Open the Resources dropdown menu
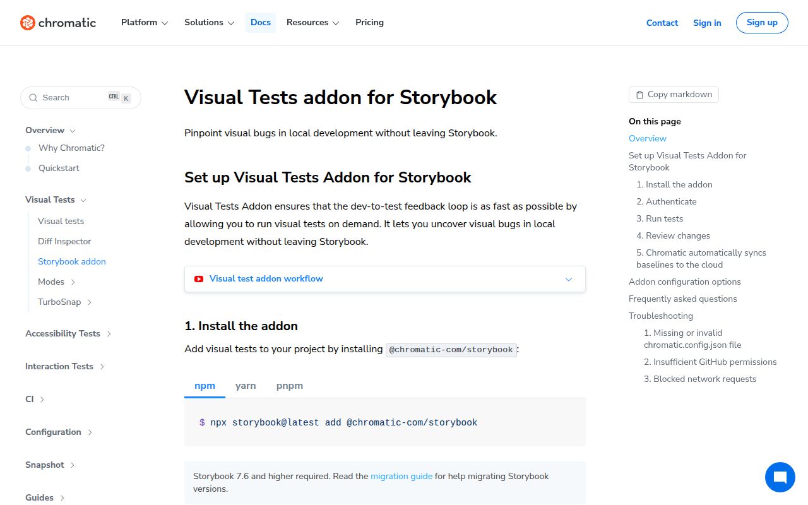 pos(312,23)
